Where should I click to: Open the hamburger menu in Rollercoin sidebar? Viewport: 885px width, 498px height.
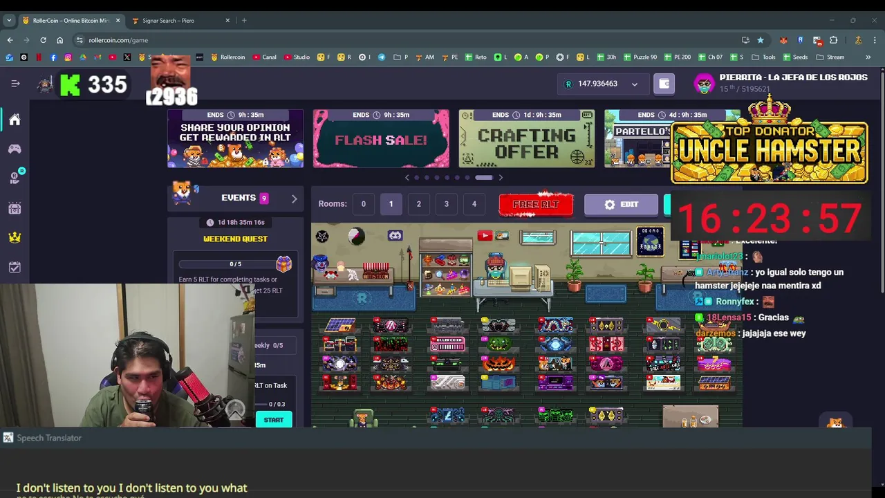15,84
